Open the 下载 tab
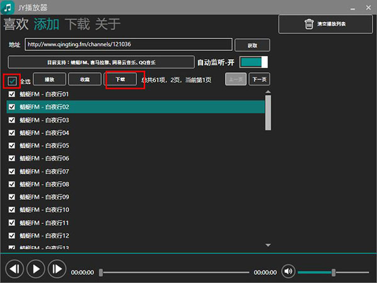377x283 pixels. click(77, 24)
